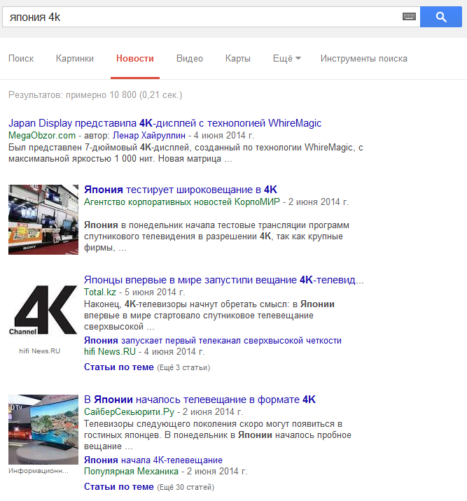Viewport: 467px width, 501px height.
Task: Switch to the Видео tab
Action: [x=190, y=59]
